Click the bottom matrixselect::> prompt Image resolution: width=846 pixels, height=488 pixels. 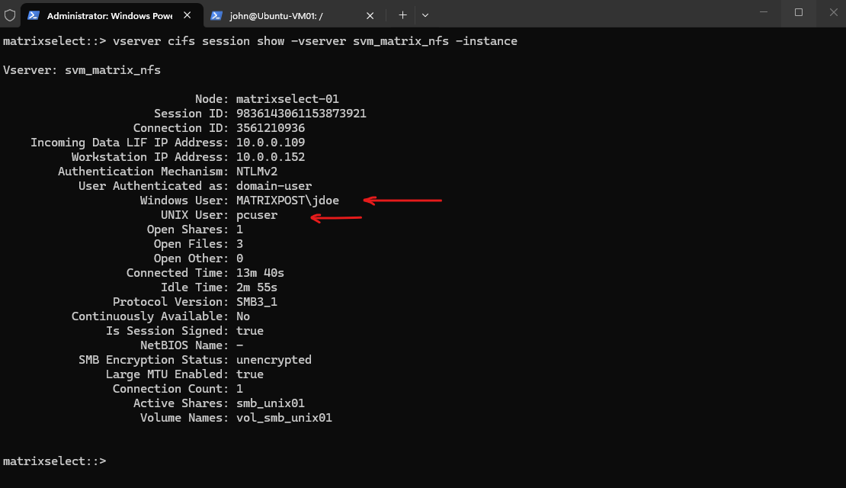[54, 461]
